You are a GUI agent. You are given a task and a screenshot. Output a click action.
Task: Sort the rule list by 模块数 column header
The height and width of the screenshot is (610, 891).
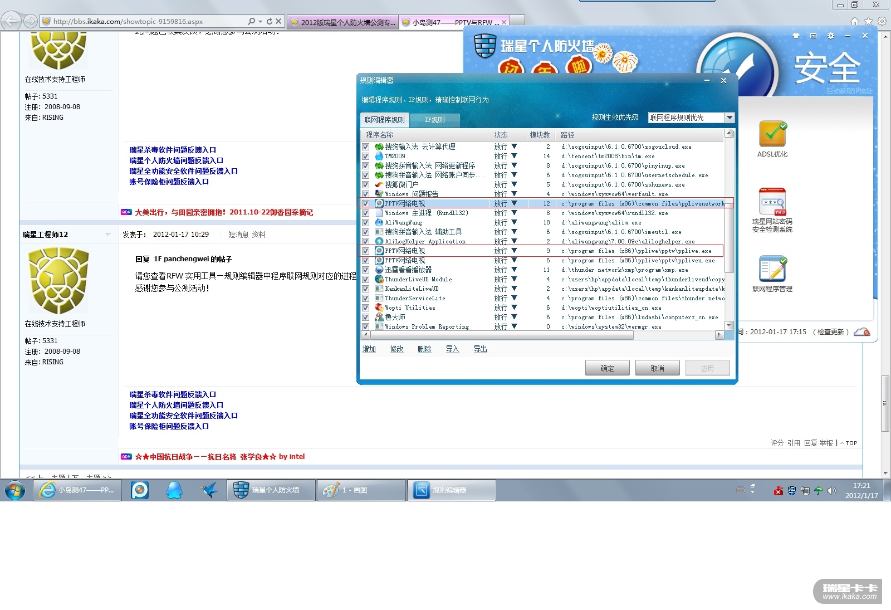pos(540,135)
